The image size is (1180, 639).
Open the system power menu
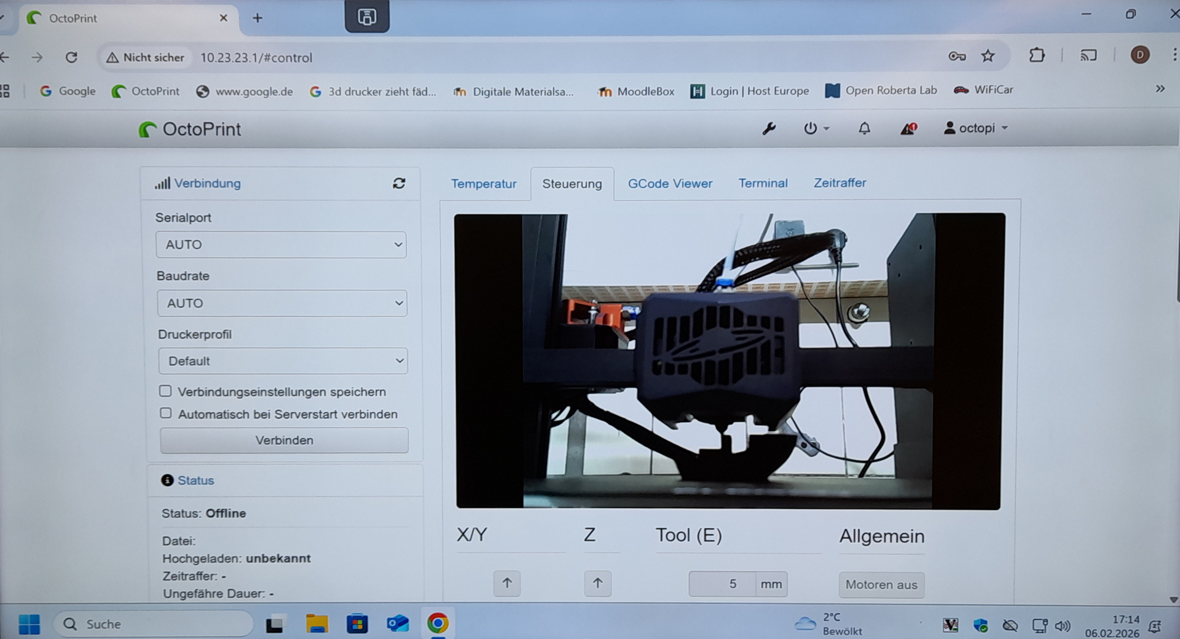pos(816,128)
